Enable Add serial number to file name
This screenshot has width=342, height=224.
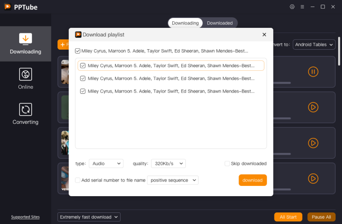78,180
